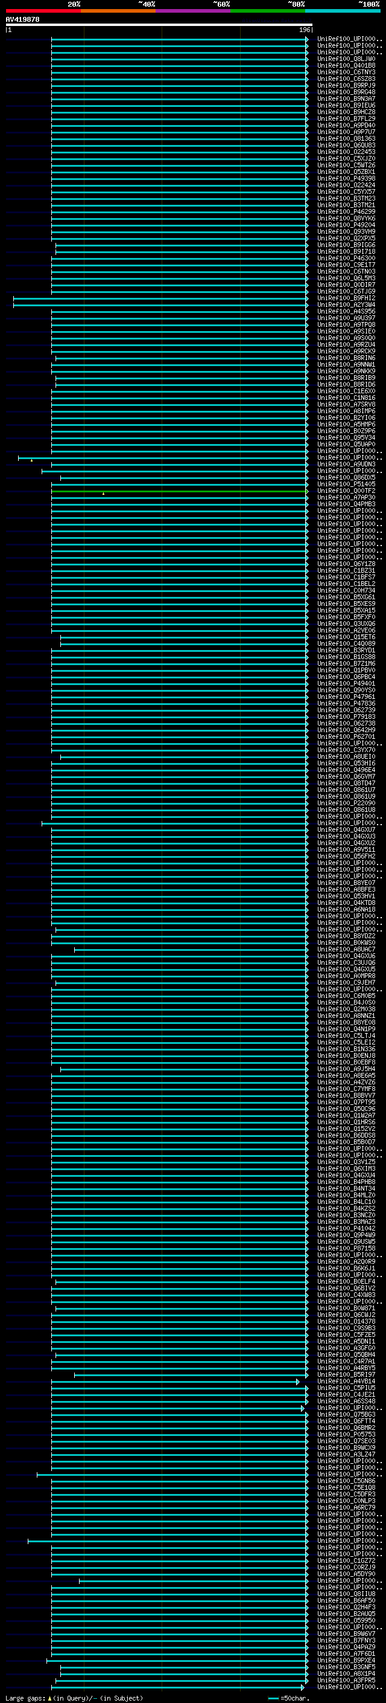Image resolution: width=386 pixels, height=1703 pixels.
Task: Pick the UniRef100_P49398 row label
Action: click(x=346, y=178)
